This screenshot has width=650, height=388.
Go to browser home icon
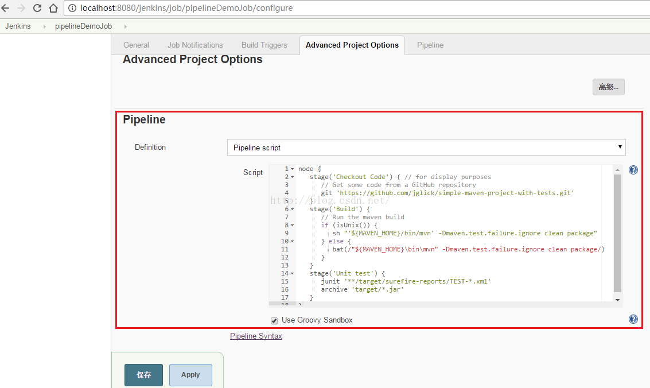53,8
